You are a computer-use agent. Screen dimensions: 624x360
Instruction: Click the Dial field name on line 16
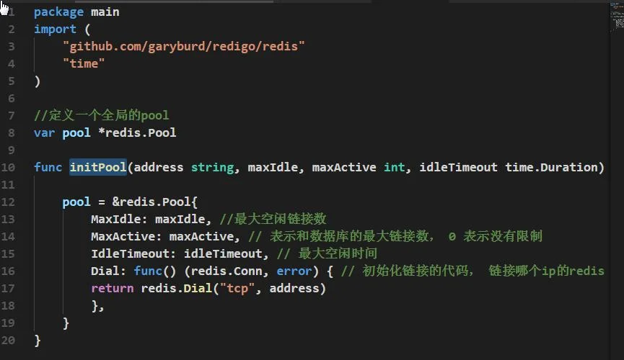coord(105,271)
